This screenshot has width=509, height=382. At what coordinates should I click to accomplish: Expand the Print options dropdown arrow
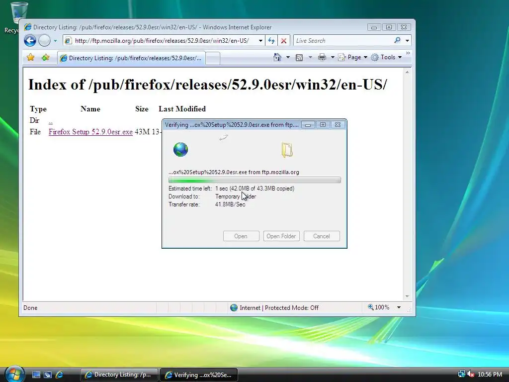(x=333, y=58)
